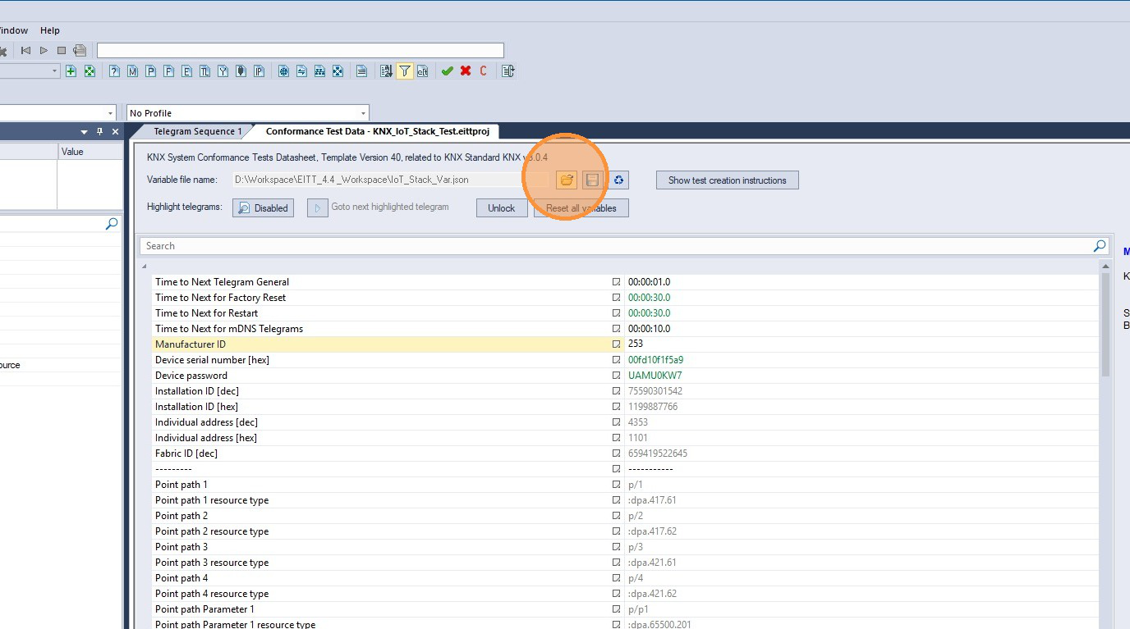Click the Reset all variables button
Image resolution: width=1130 pixels, height=629 pixels.
click(x=581, y=208)
